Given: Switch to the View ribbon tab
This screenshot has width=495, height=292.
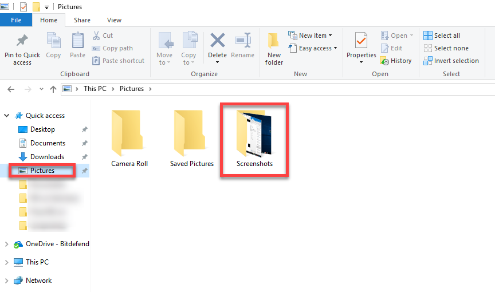Looking at the screenshot, I should (x=114, y=20).
